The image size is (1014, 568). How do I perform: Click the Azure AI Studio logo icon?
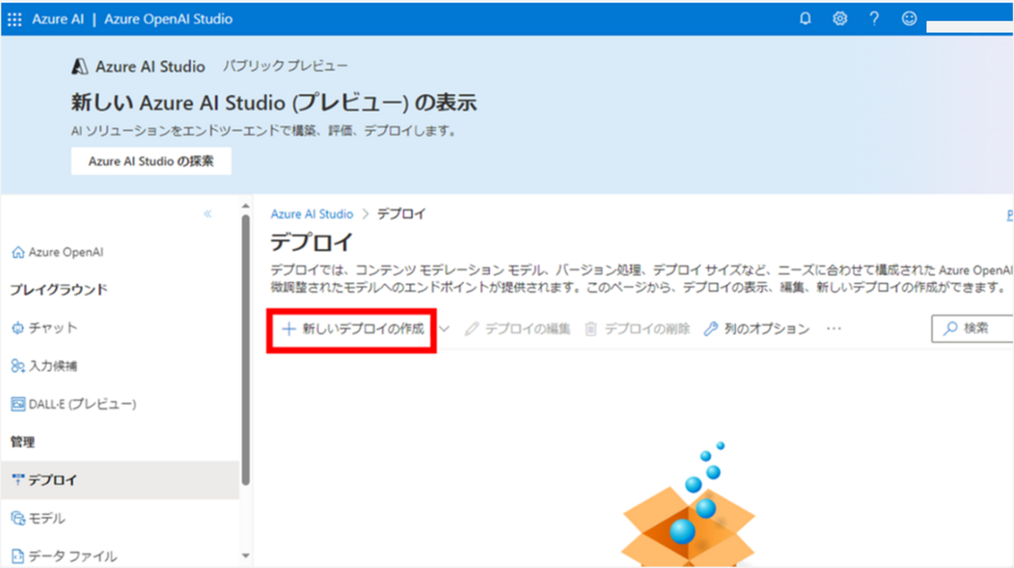click(x=80, y=67)
